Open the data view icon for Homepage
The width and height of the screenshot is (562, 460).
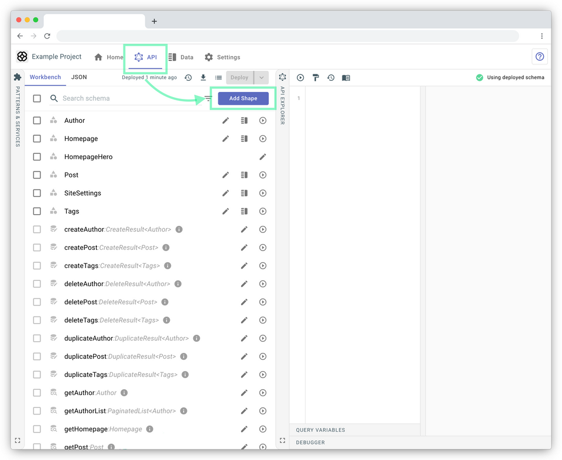point(244,139)
